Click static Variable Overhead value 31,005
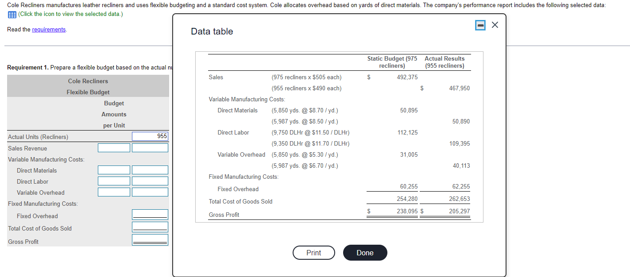This screenshot has width=630, height=277. coord(409,154)
